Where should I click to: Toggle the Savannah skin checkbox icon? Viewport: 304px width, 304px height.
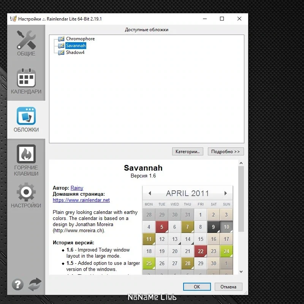(x=61, y=46)
